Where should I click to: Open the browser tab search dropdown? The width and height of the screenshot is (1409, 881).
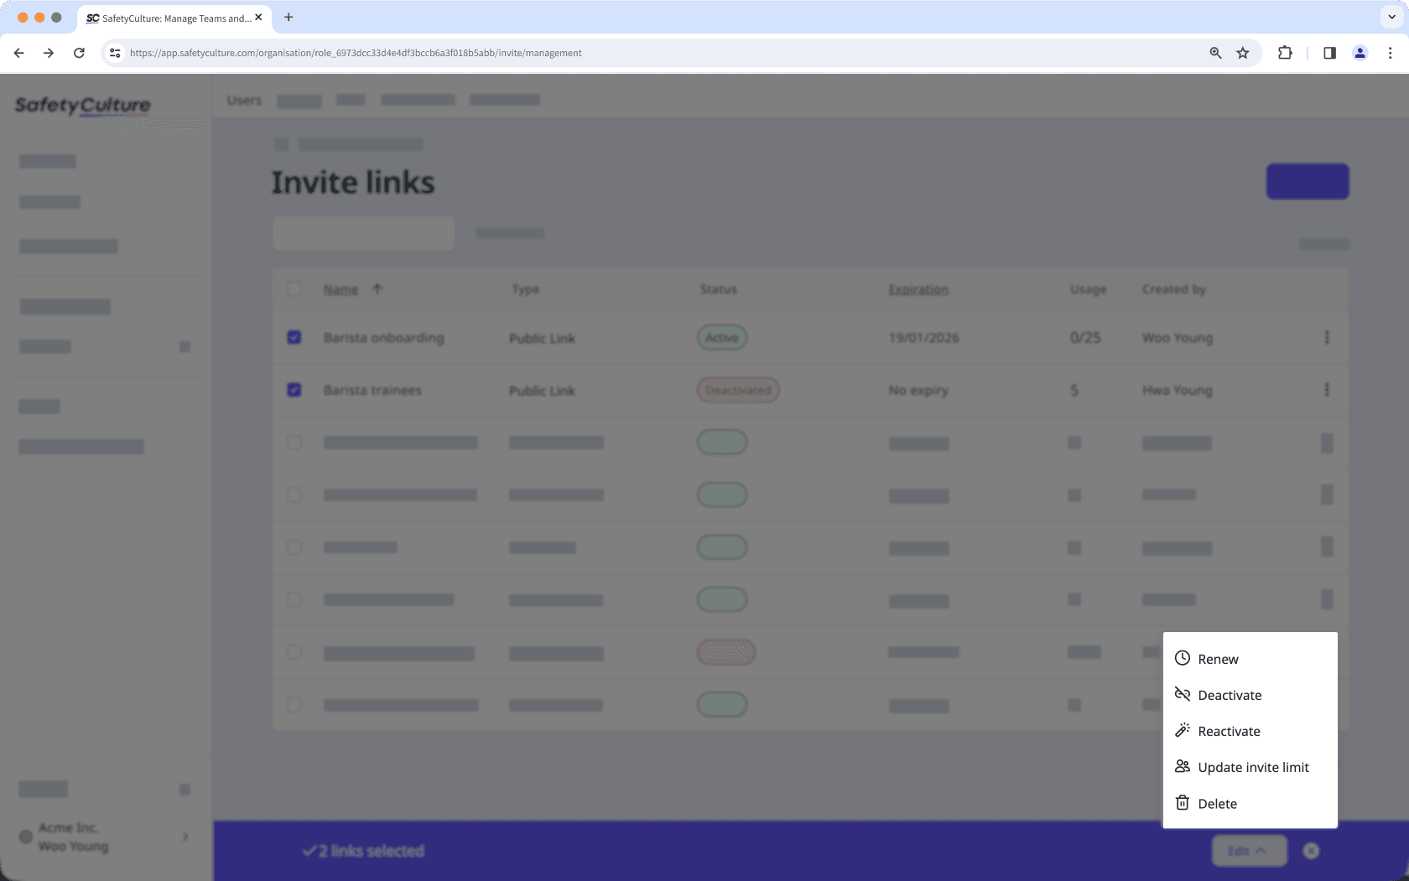pos(1391,17)
